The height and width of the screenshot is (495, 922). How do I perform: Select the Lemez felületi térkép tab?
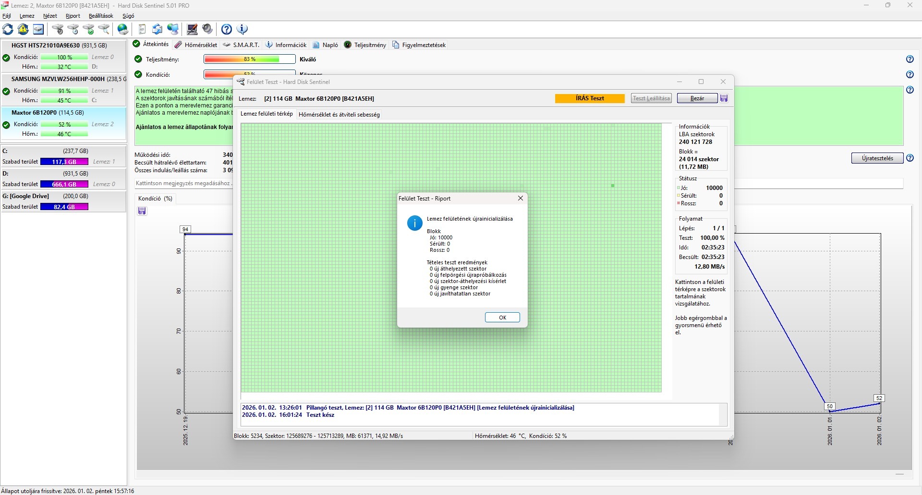pos(267,114)
